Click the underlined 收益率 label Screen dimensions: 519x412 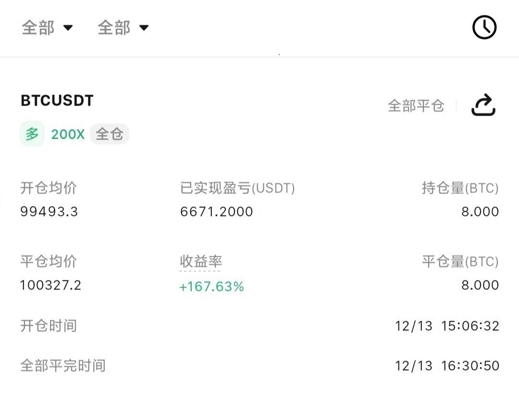[x=200, y=262]
